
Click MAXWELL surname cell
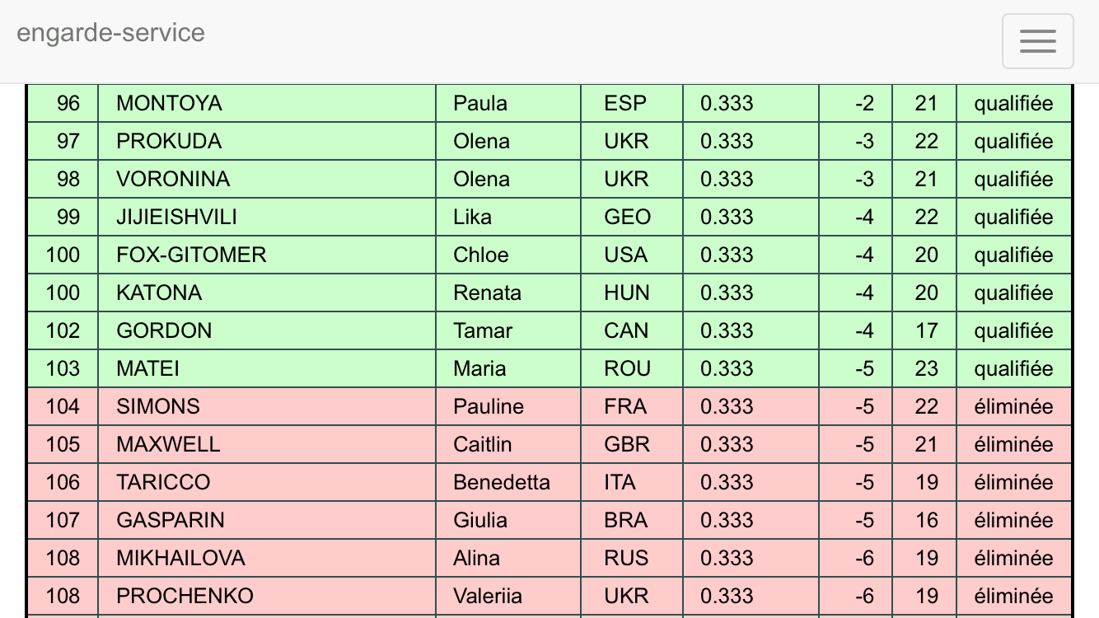coord(267,444)
